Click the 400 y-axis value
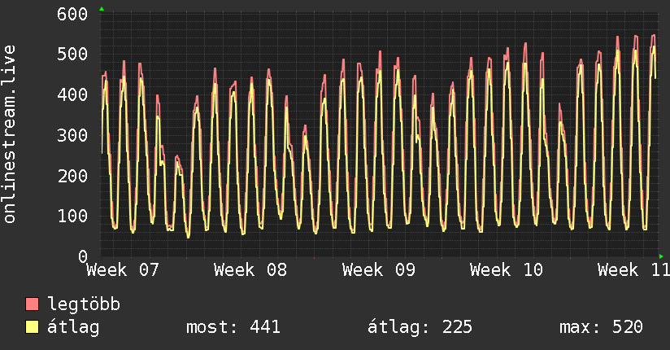 coord(72,95)
